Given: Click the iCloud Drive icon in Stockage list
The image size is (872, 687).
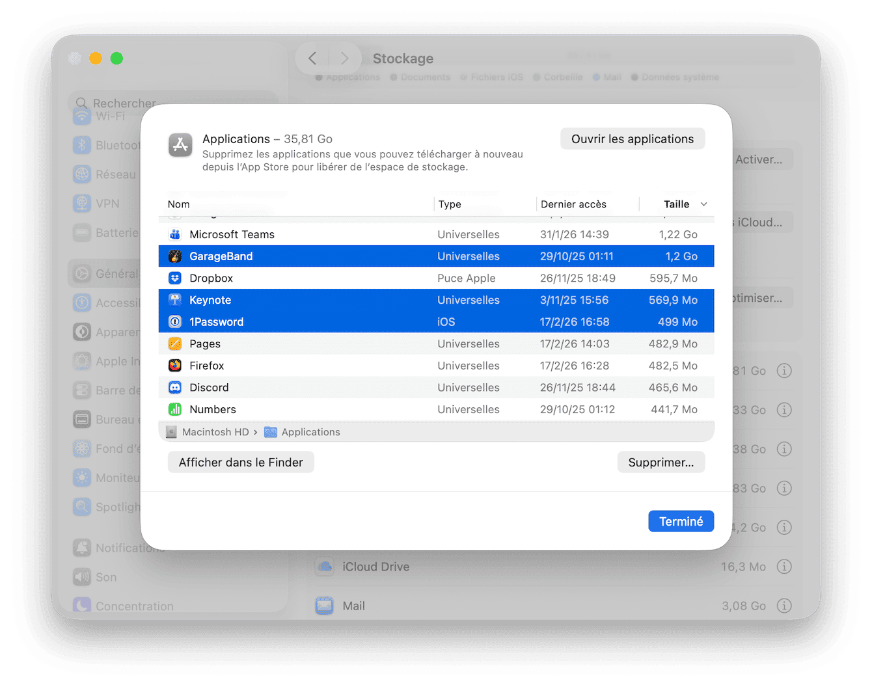Looking at the screenshot, I should coord(324,567).
